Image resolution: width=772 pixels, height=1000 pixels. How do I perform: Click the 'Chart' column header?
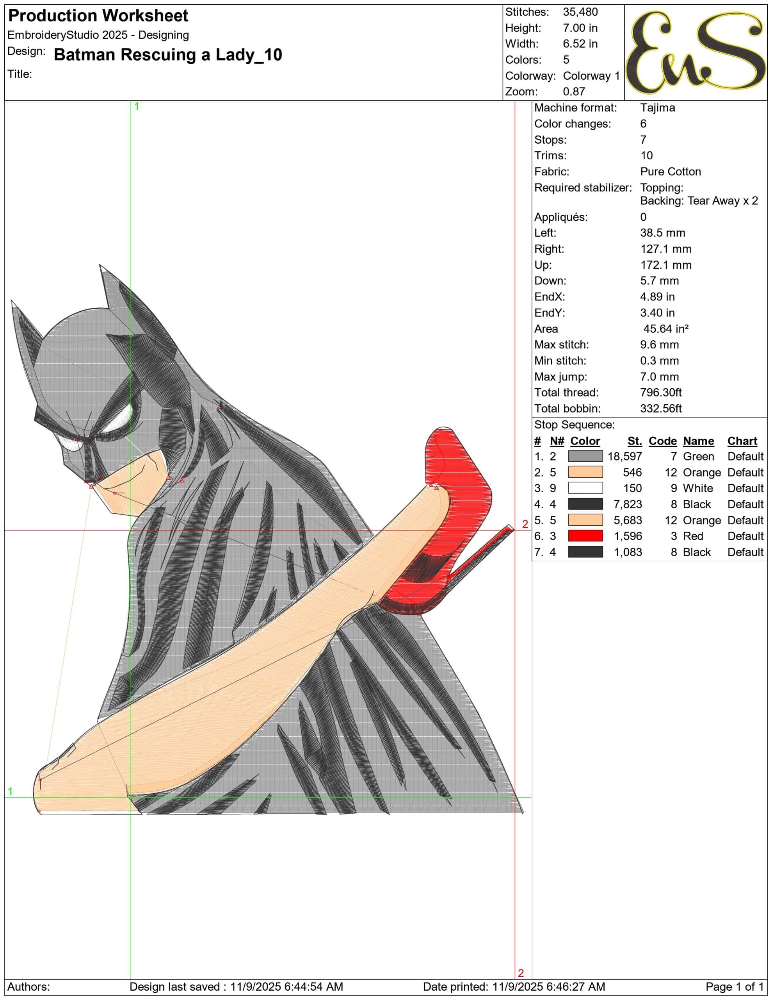click(x=742, y=441)
